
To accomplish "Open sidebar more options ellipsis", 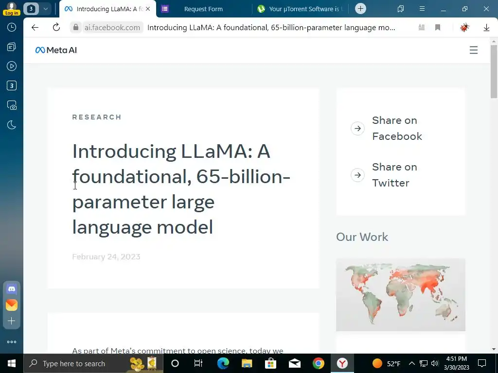I will click(12, 342).
